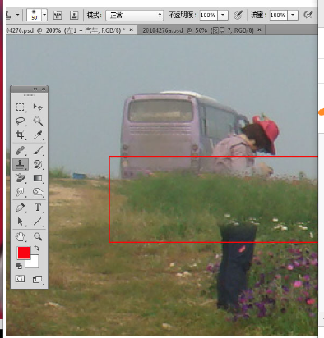Click the flow 100% value field
This screenshot has width=324, height=338.
coord(279,15)
